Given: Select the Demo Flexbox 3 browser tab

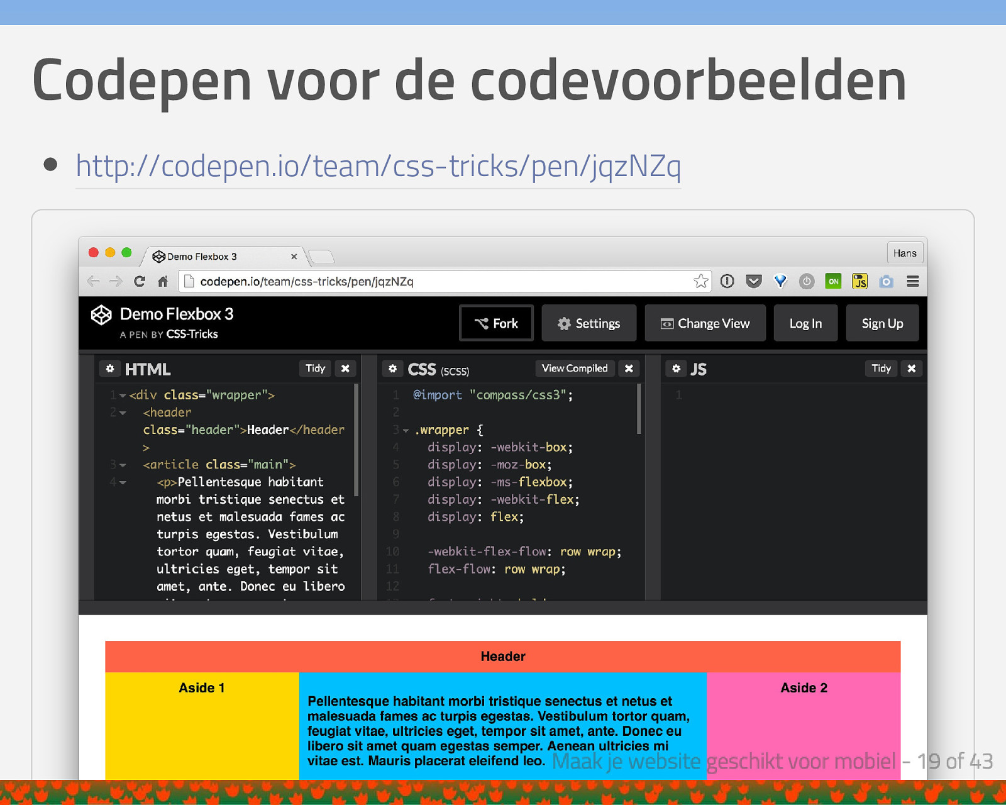Looking at the screenshot, I should [x=223, y=256].
